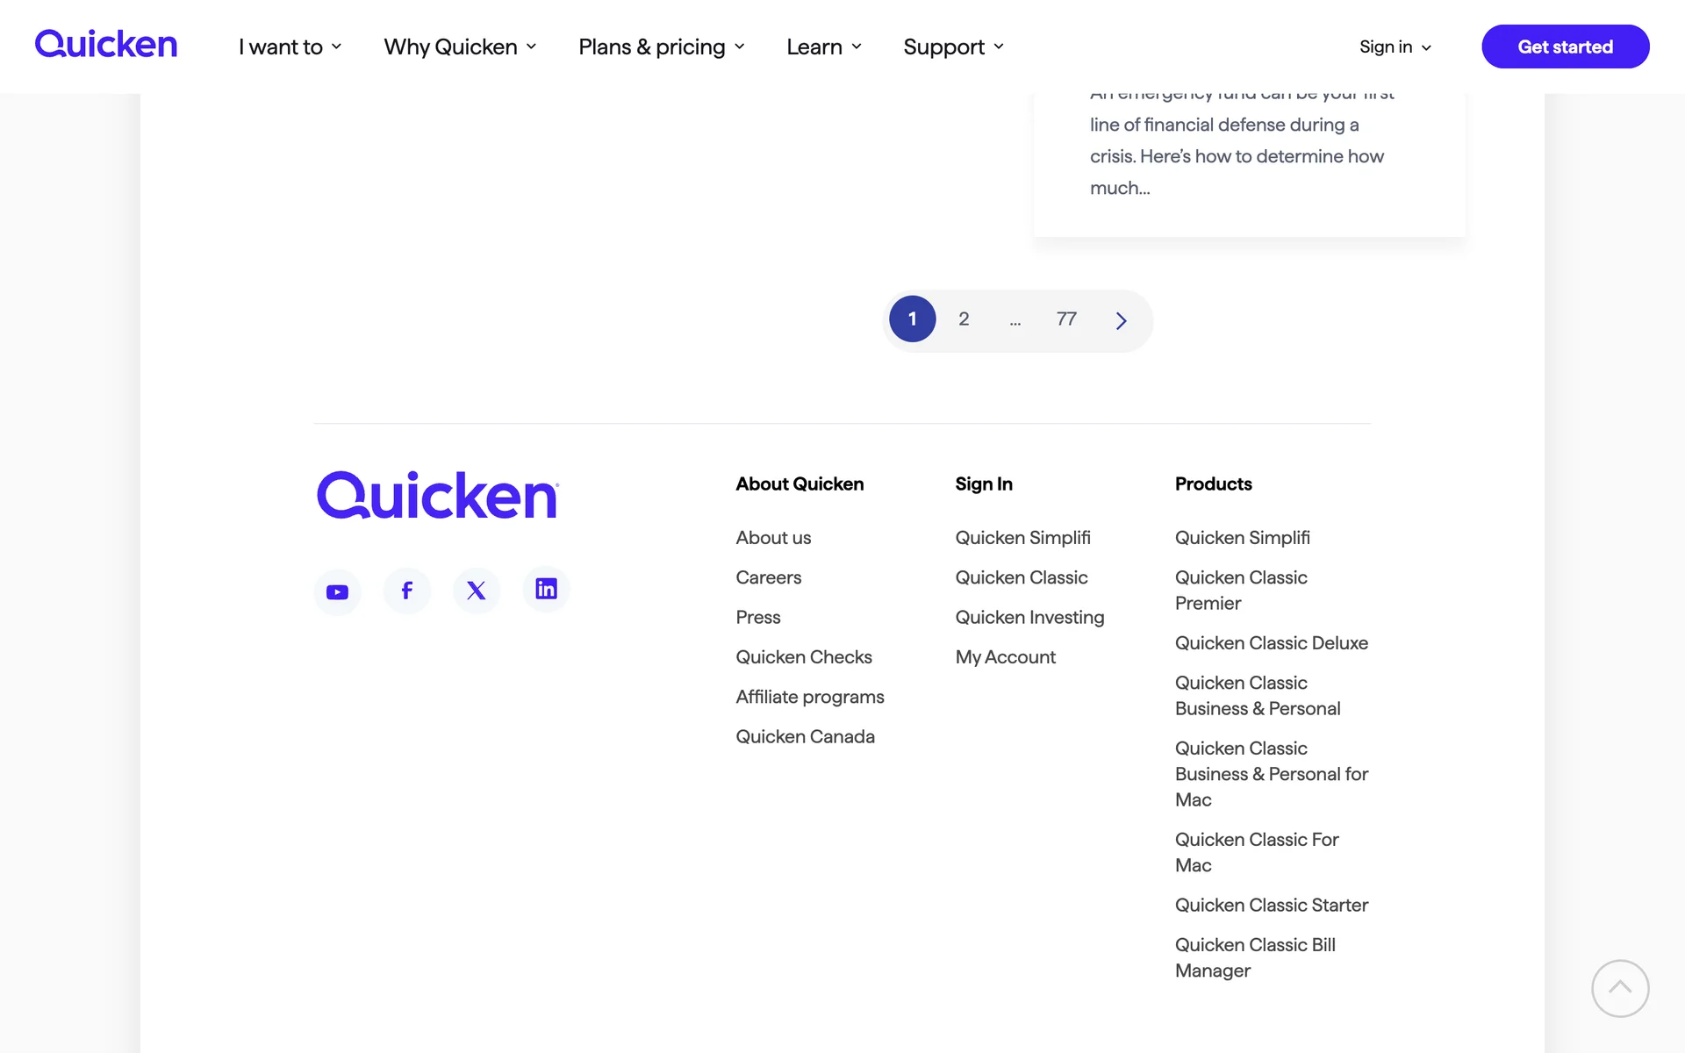Open the Learn navigation menu
The image size is (1685, 1053).
(823, 47)
